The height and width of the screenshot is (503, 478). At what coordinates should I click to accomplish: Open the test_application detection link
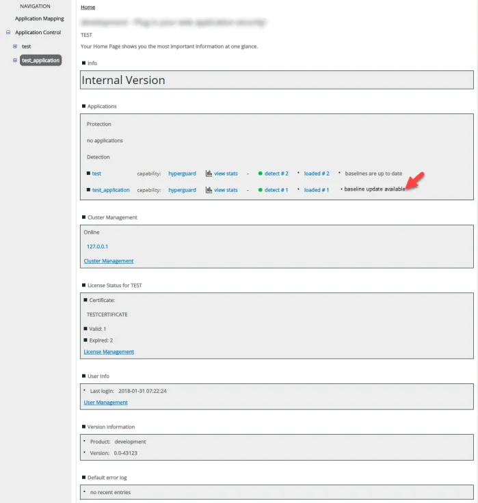pyautogui.click(x=111, y=190)
